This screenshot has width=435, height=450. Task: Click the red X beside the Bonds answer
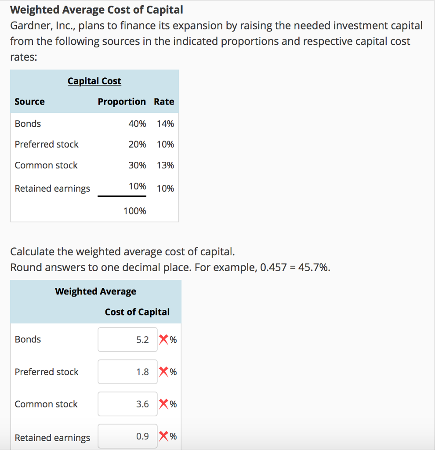tap(164, 339)
